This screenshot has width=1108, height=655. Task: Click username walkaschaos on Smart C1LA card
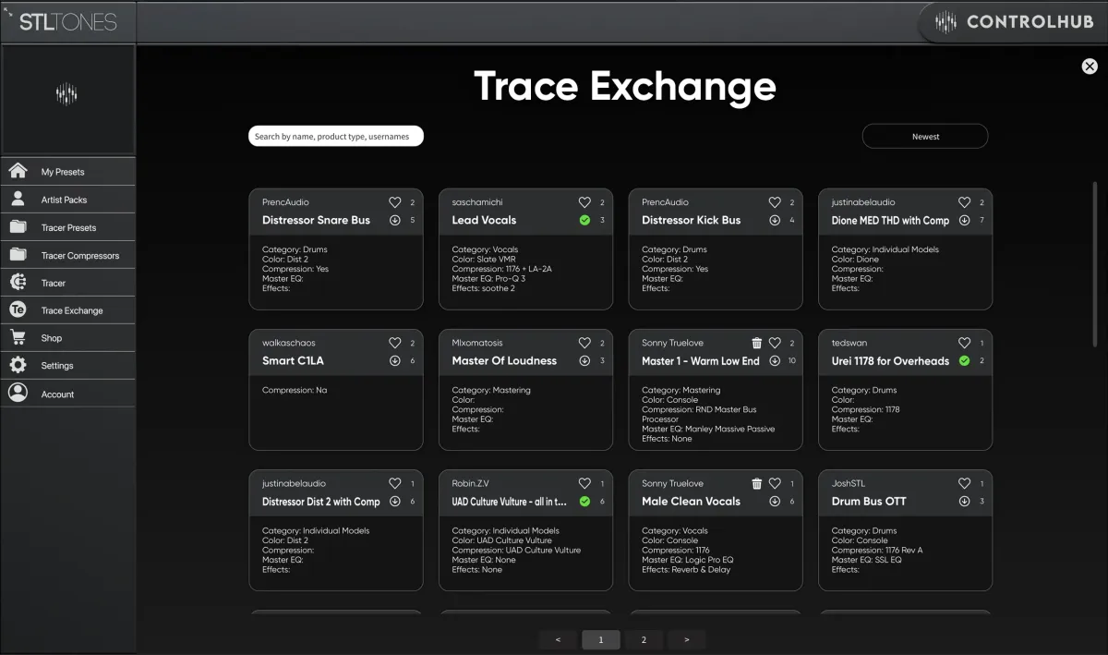tap(288, 343)
